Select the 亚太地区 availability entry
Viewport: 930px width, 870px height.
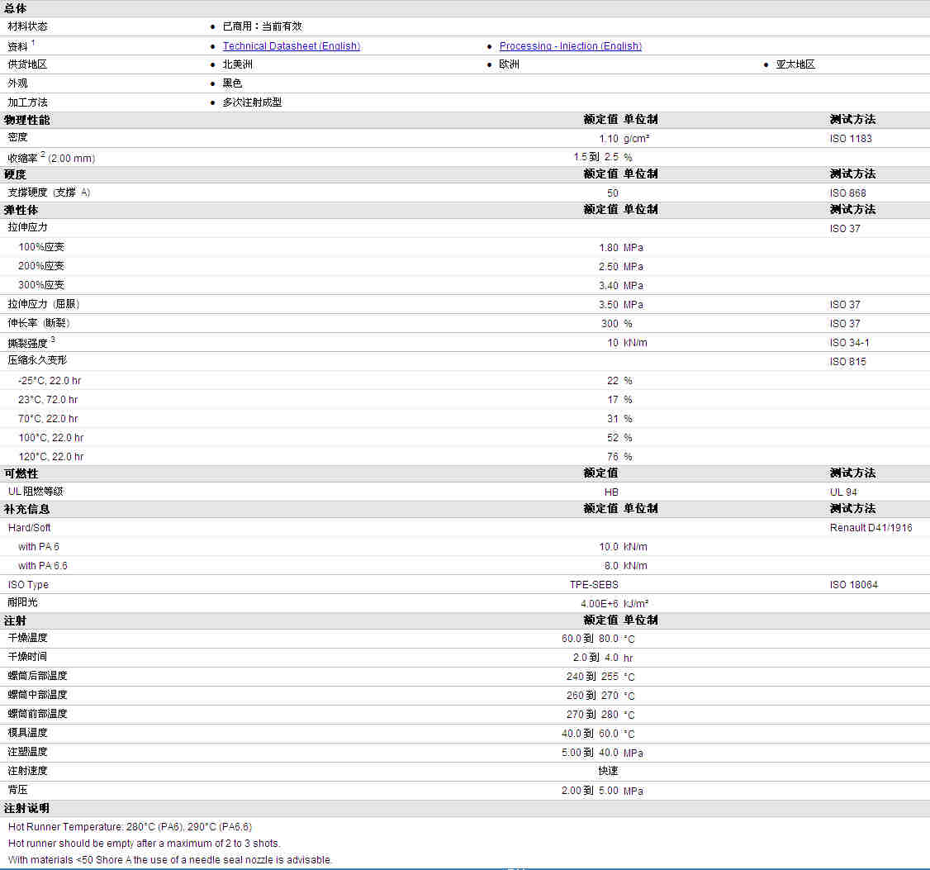point(795,64)
